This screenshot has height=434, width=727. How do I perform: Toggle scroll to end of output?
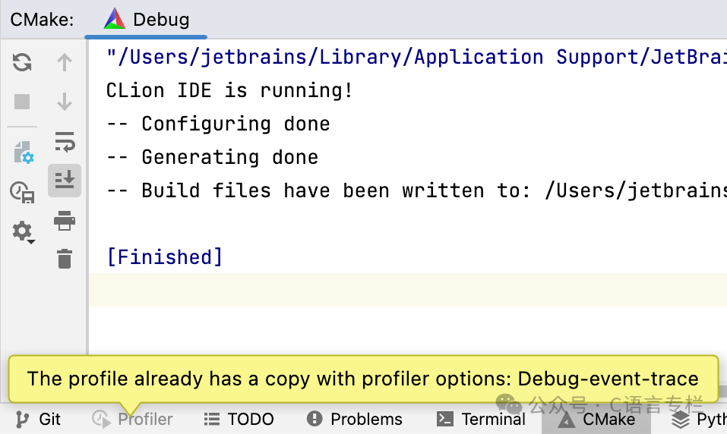point(65,181)
